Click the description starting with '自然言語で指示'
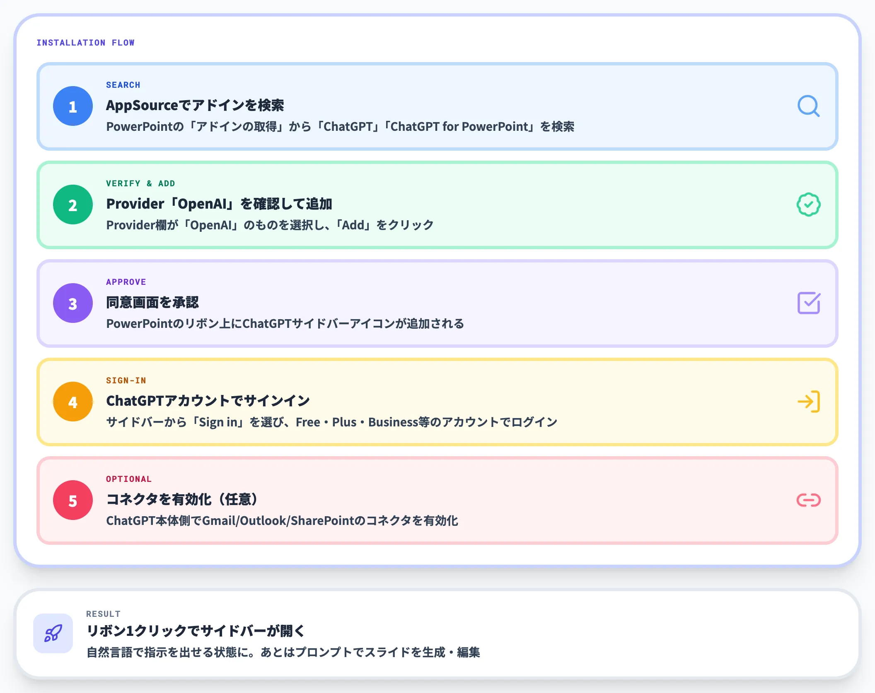The height and width of the screenshot is (693, 875). click(x=283, y=652)
